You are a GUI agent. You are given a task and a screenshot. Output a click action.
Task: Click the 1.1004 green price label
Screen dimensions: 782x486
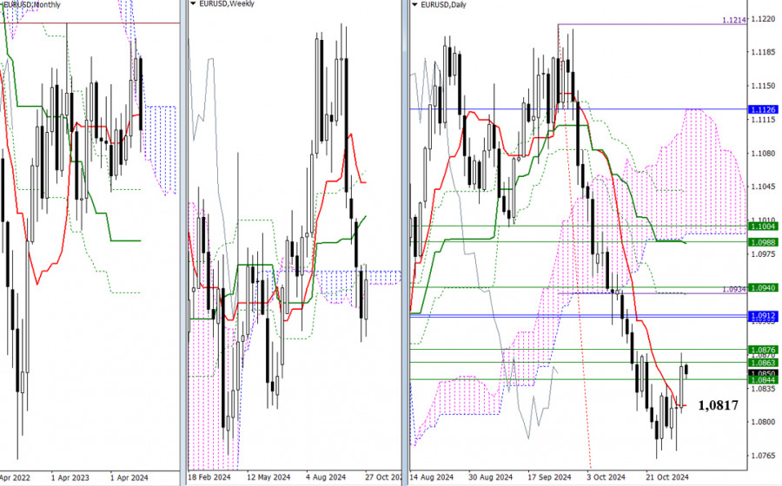pos(763,227)
